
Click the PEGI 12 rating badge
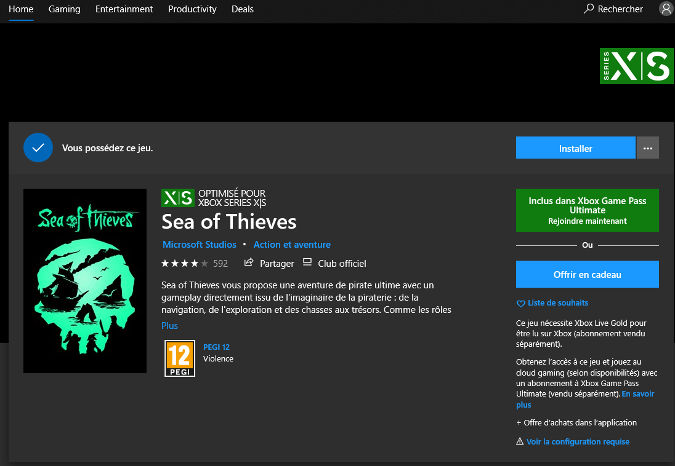coord(180,358)
